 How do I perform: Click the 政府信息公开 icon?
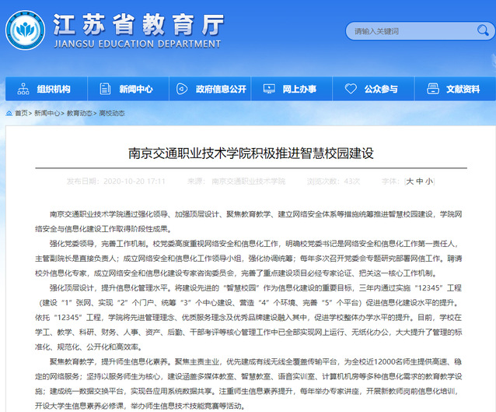(x=183, y=89)
